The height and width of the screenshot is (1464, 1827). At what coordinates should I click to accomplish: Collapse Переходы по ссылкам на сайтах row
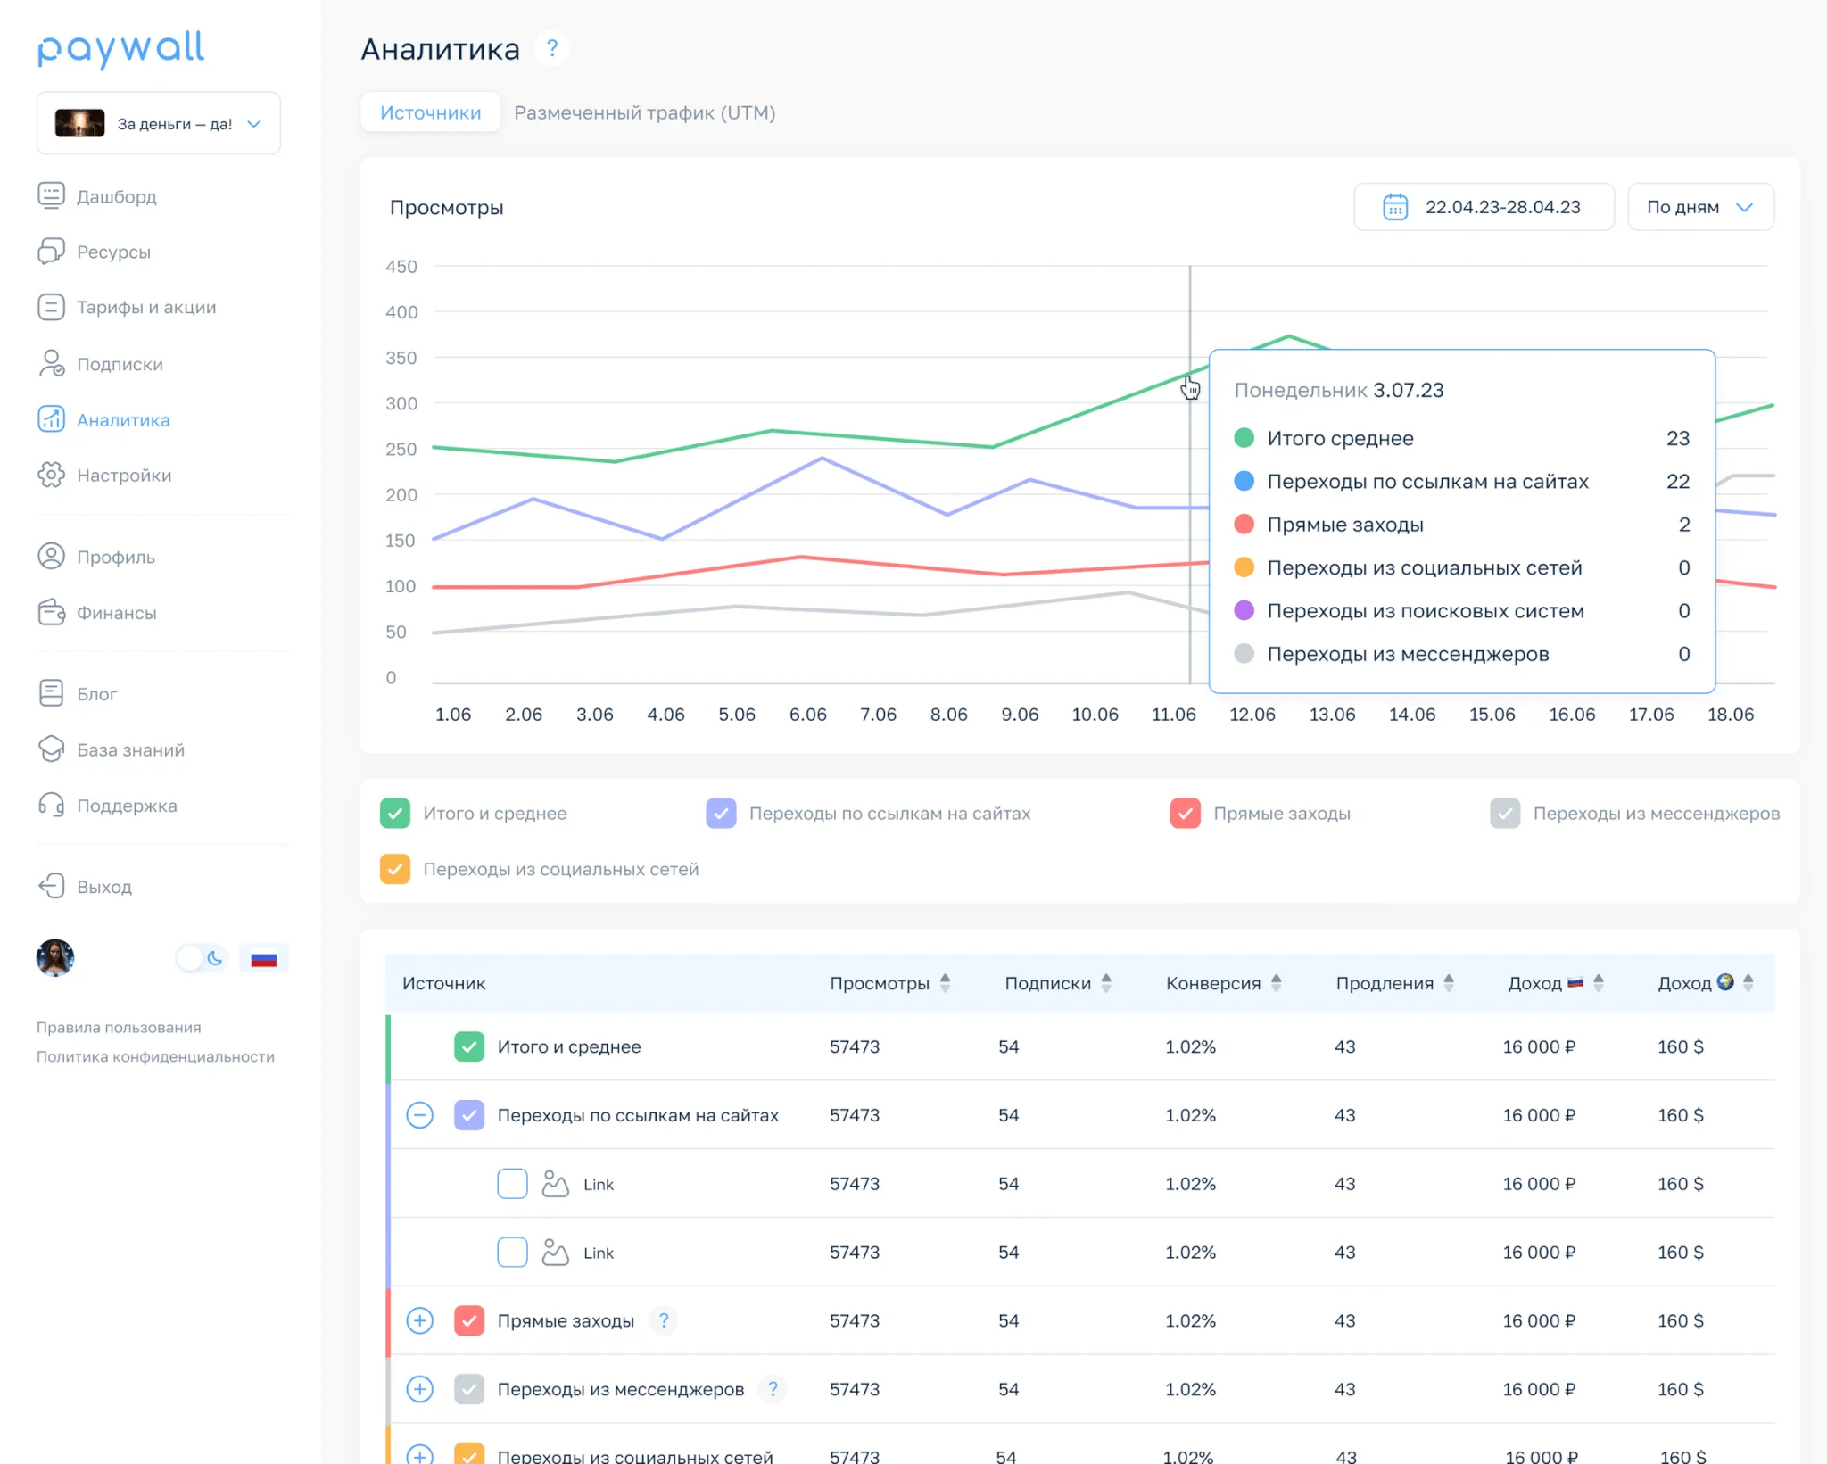419,1115
